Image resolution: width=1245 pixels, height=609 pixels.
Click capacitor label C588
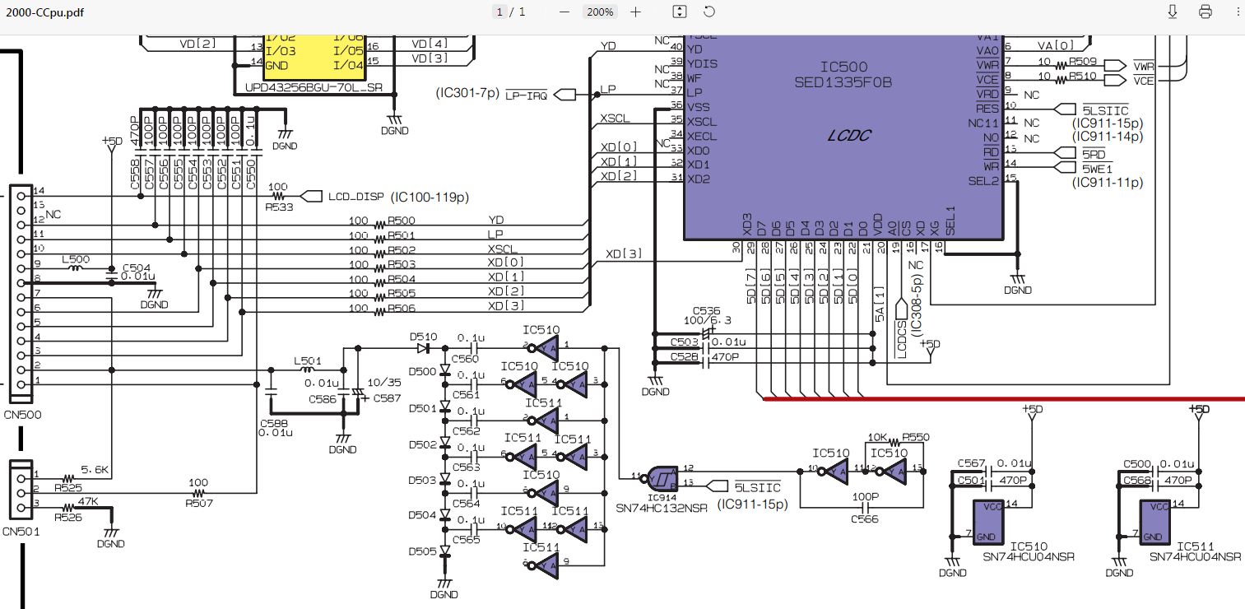coord(275,422)
